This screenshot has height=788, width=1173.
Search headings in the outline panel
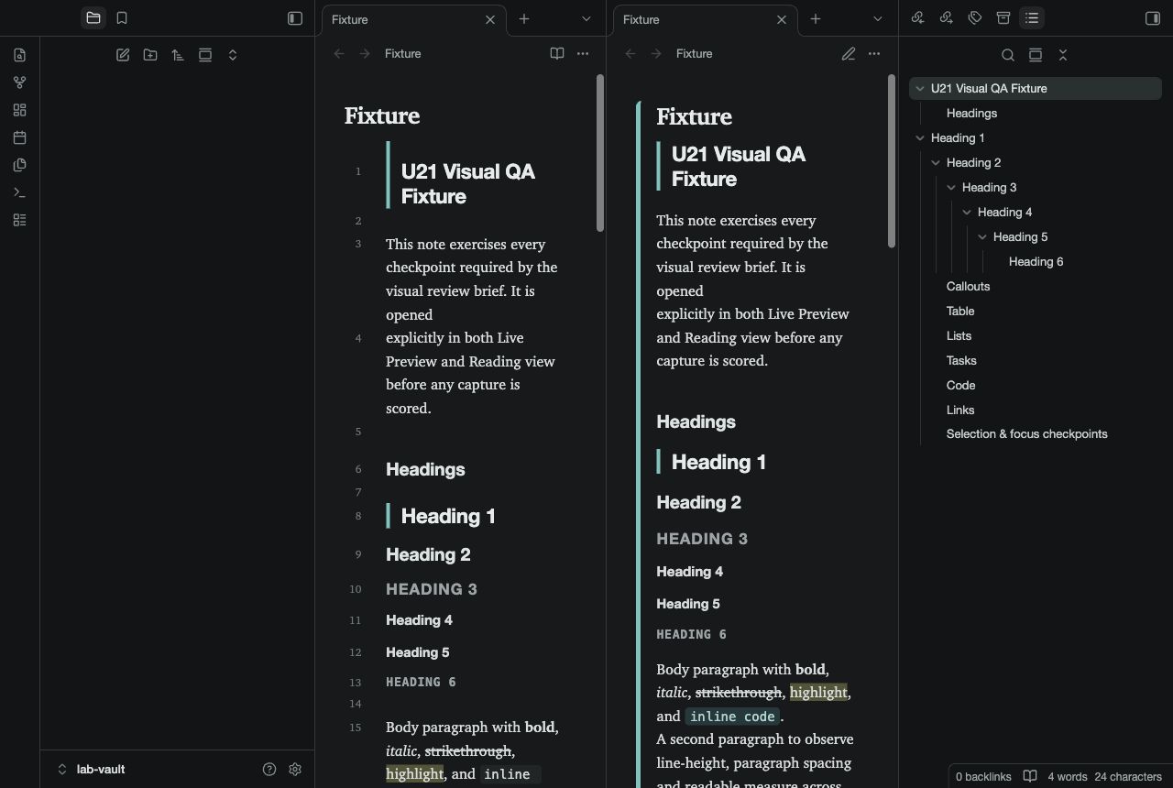(1008, 55)
